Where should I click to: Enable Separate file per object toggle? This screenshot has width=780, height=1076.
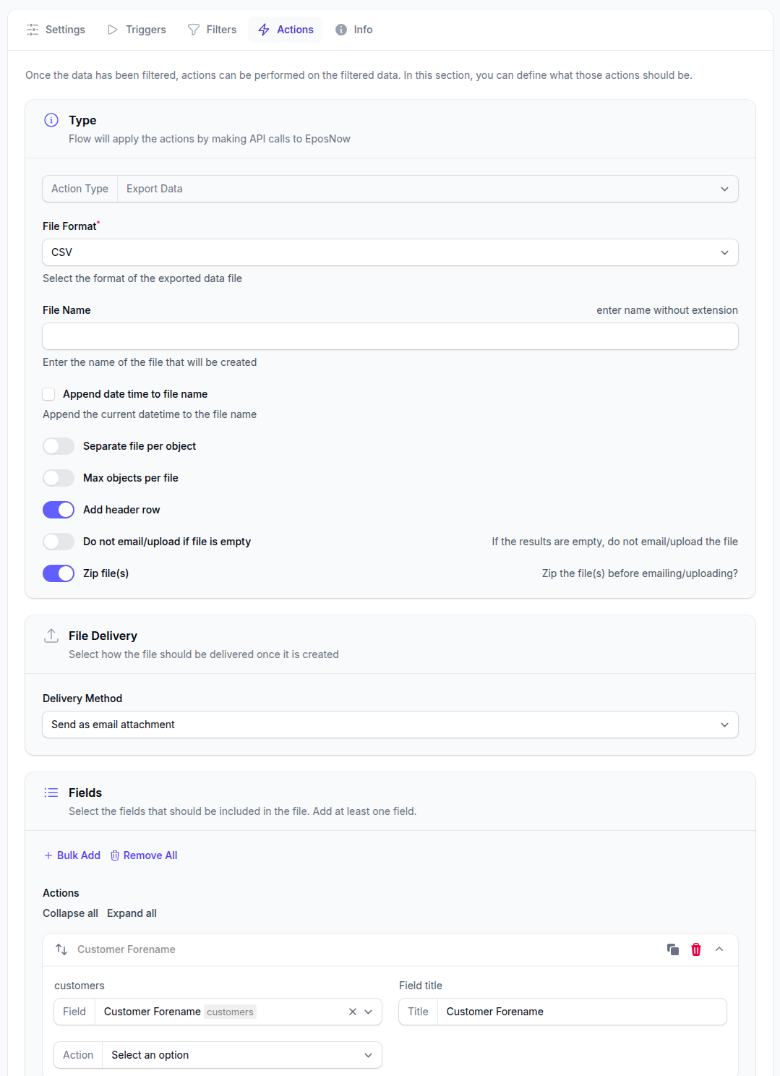(x=59, y=446)
